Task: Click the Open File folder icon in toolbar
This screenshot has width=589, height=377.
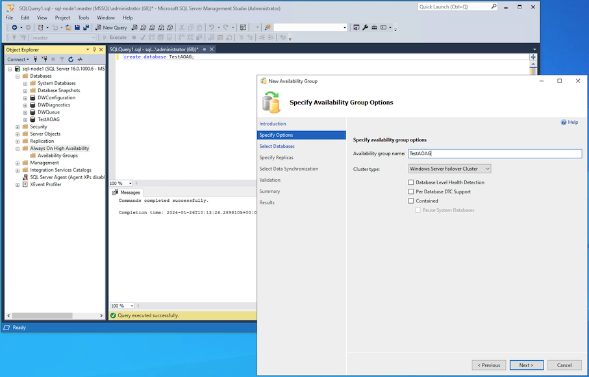Action: pos(68,27)
